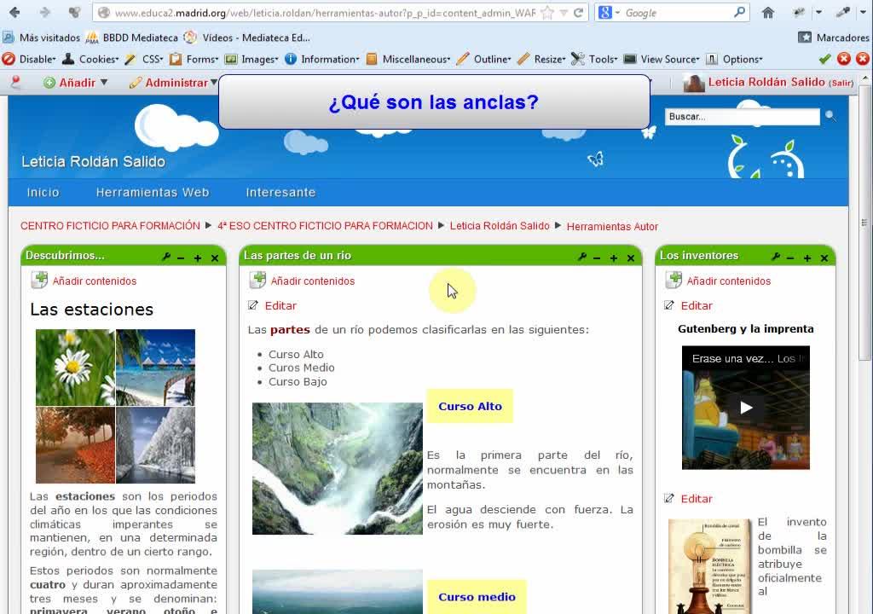Click the page vertical scrollbar thumb
Image resolution: width=873 pixels, height=614 pixels.
coord(864,222)
